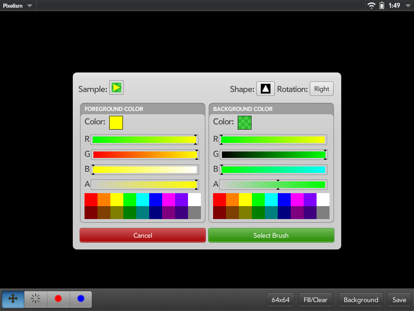
Task: Click the Select Brush button
Action: 271,235
